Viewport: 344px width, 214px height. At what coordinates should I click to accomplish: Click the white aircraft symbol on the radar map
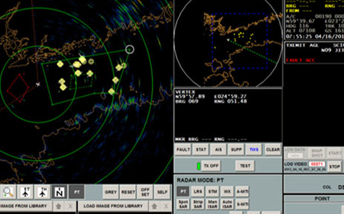coord(38,84)
